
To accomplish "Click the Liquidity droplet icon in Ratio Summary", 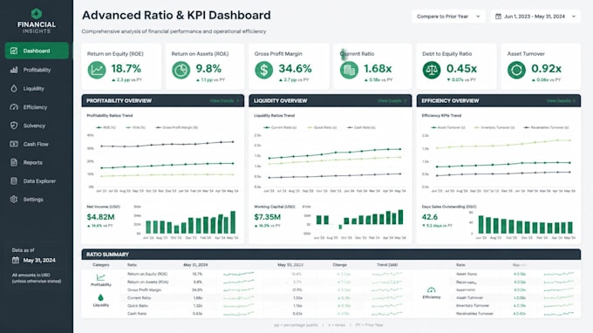I will 100,298.
